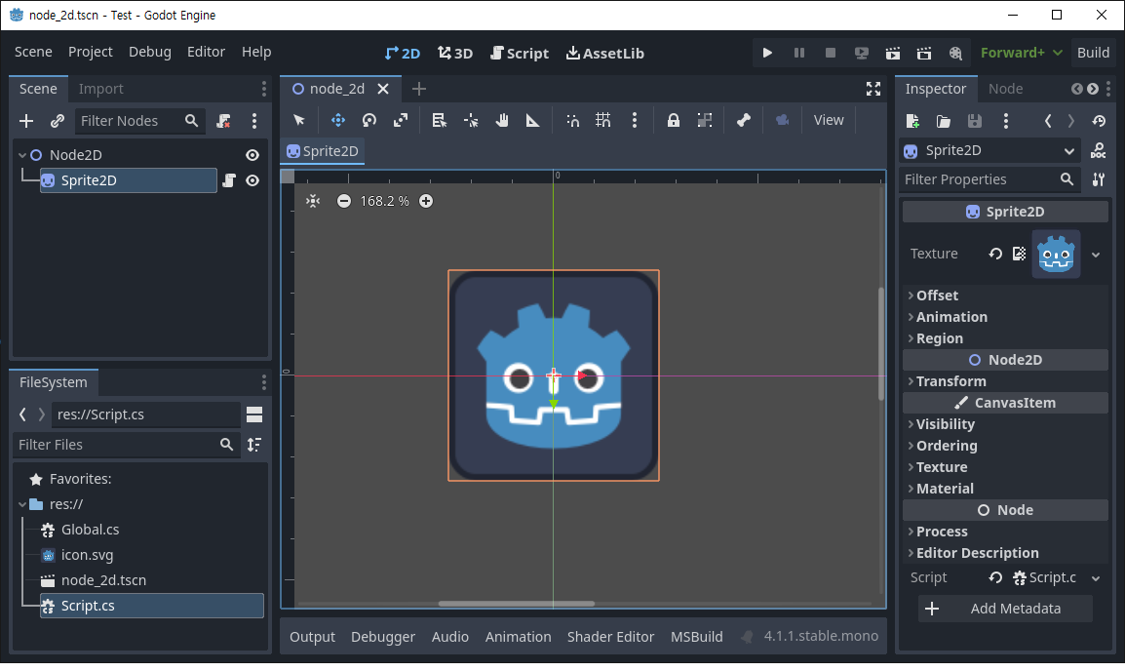Save the current resource in Inspector
Image resolution: width=1125 pixels, height=671 pixels.
point(974,121)
